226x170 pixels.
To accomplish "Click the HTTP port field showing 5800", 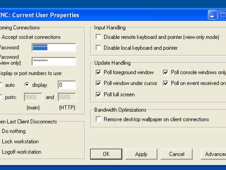I will pyautogui.click(x=67, y=97).
